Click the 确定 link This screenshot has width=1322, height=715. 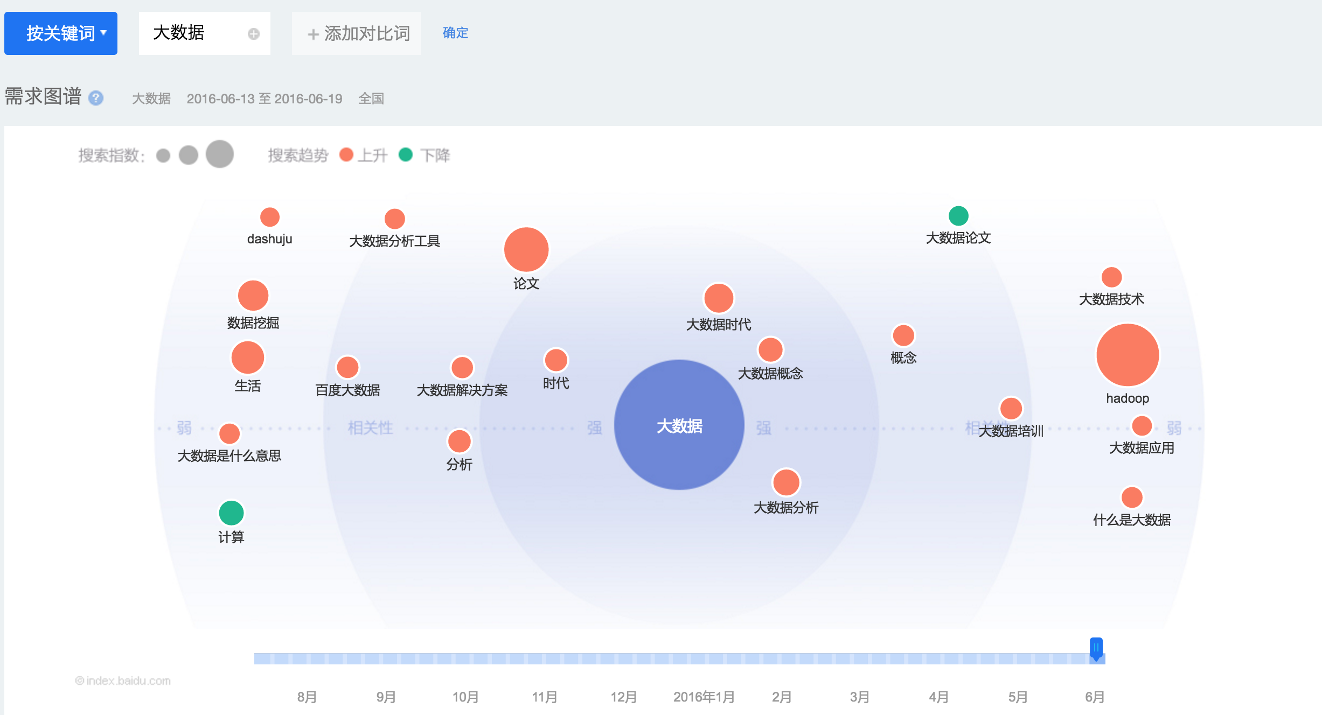pyautogui.click(x=455, y=33)
